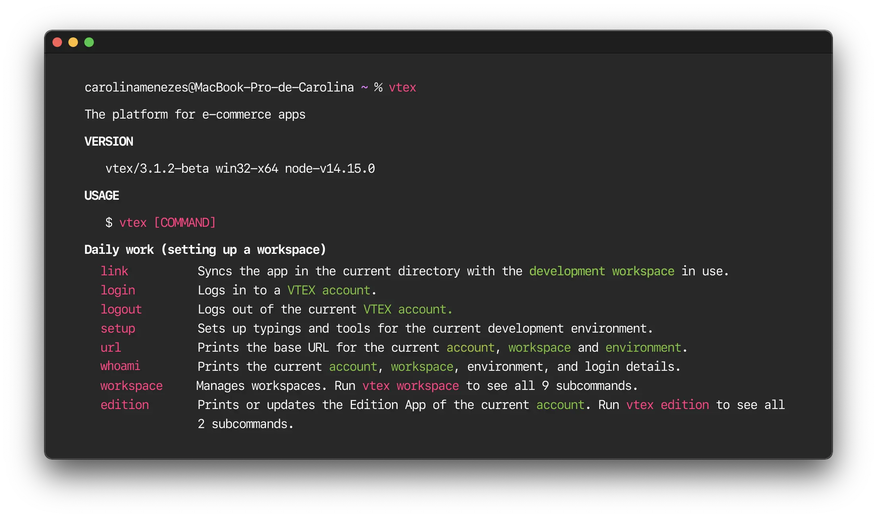Click the 'vtex' command in the prompt line
This screenshot has width=877, height=518.
pyautogui.click(x=402, y=87)
